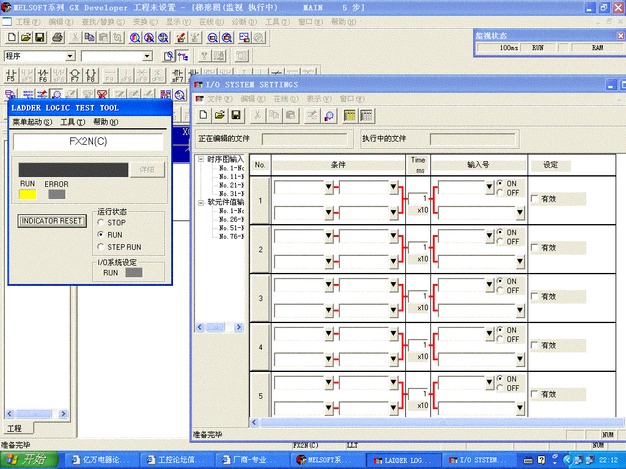Click the Time value field in row 1

[x=418, y=198]
